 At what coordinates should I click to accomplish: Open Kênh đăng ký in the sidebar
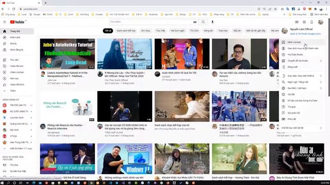pyautogui.click(x=17, y=50)
